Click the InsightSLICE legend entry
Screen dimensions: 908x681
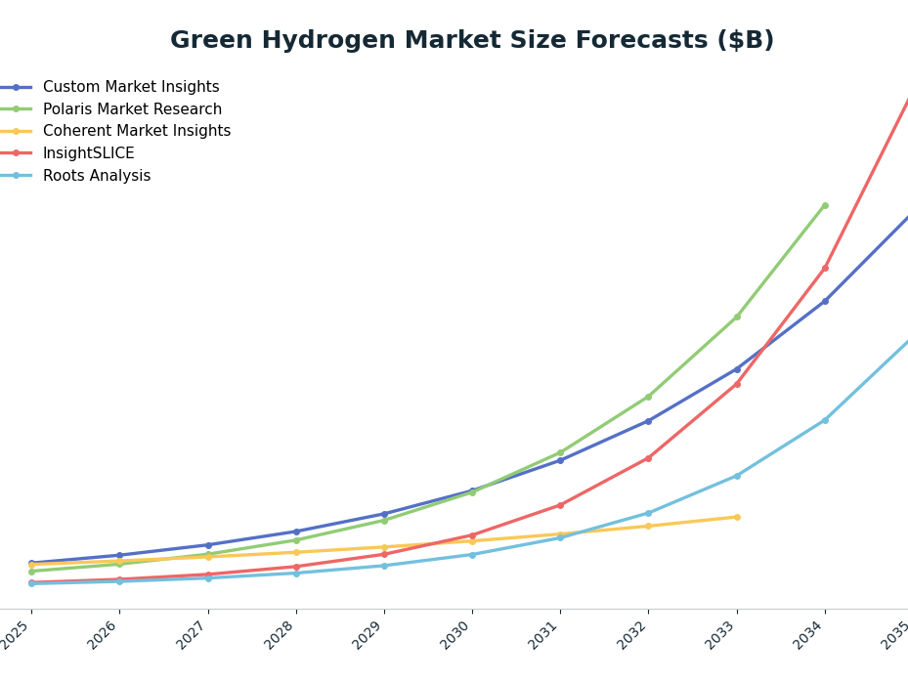pyautogui.click(x=67, y=152)
